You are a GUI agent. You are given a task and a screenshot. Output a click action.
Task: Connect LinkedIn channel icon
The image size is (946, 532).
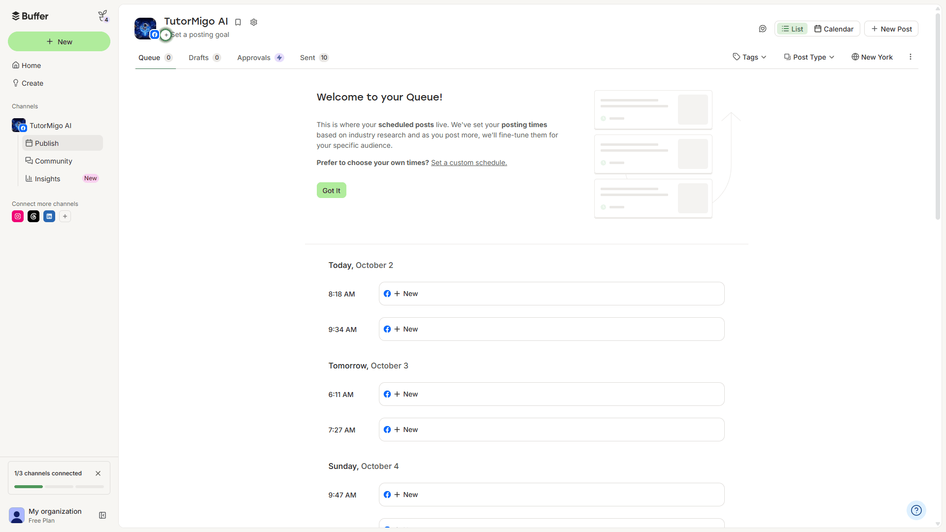click(49, 216)
